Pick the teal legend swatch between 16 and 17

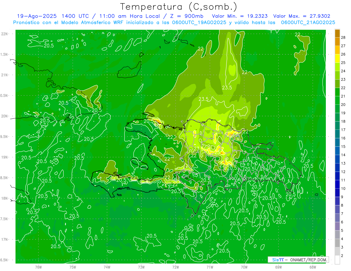[337, 134]
